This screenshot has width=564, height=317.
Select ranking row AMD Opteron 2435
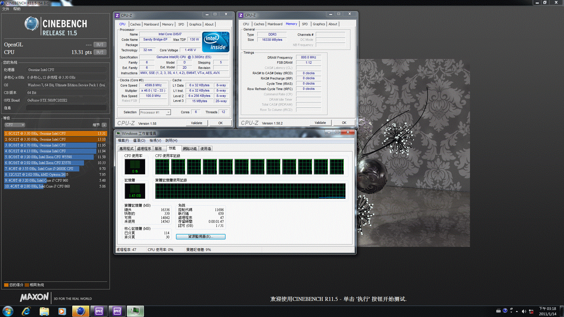56,175
